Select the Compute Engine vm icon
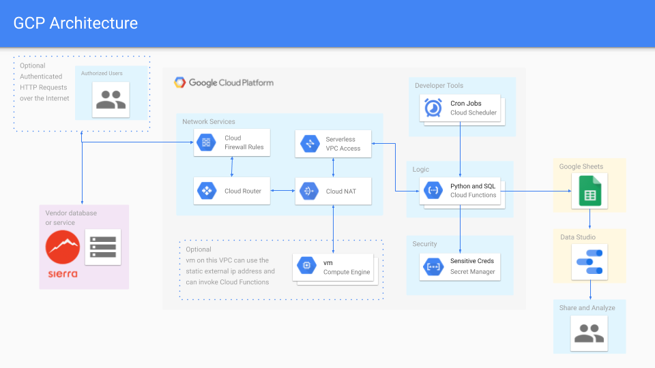655x368 pixels. click(306, 265)
